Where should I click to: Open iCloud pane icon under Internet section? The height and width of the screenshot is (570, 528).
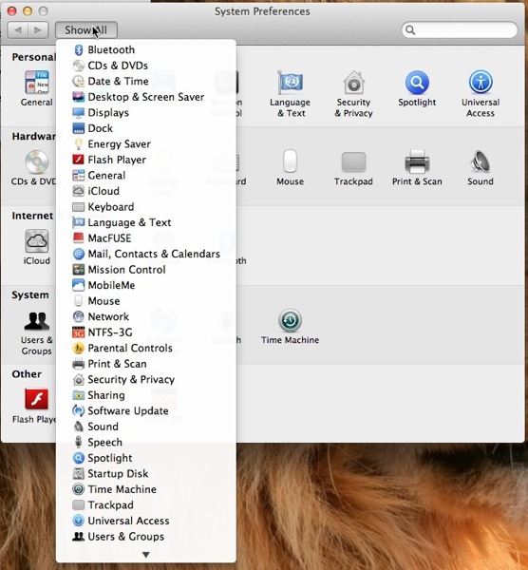click(x=37, y=240)
